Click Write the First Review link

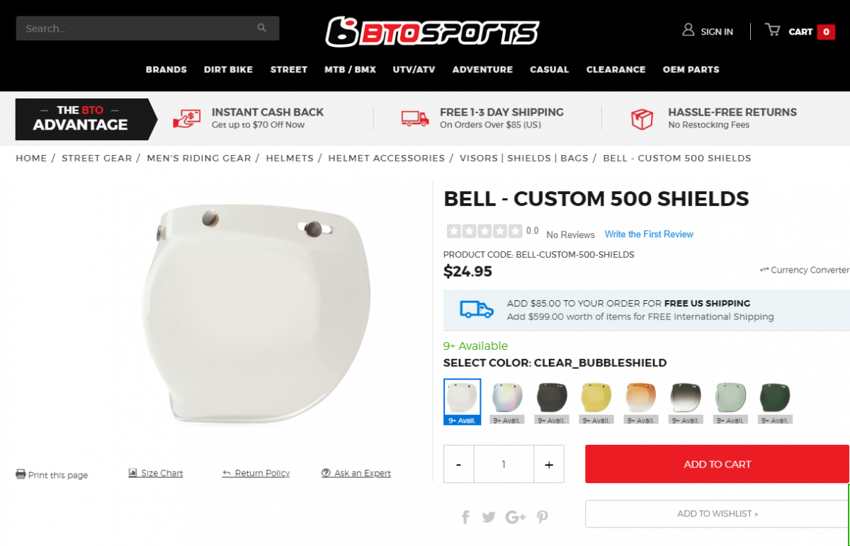649,234
